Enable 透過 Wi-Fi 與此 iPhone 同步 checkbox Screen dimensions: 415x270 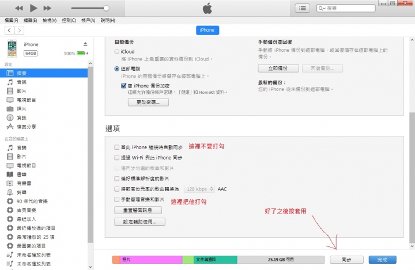pyautogui.click(x=116, y=158)
